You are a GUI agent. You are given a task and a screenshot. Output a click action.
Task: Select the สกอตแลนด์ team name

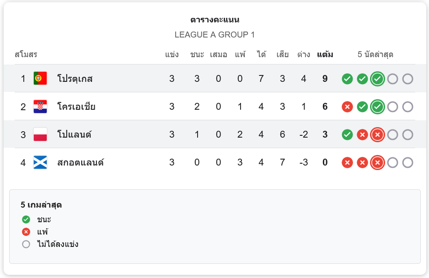coord(80,162)
